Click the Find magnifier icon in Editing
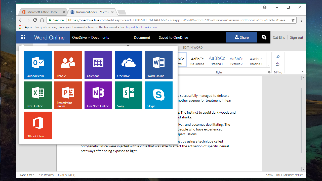 click(278, 57)
